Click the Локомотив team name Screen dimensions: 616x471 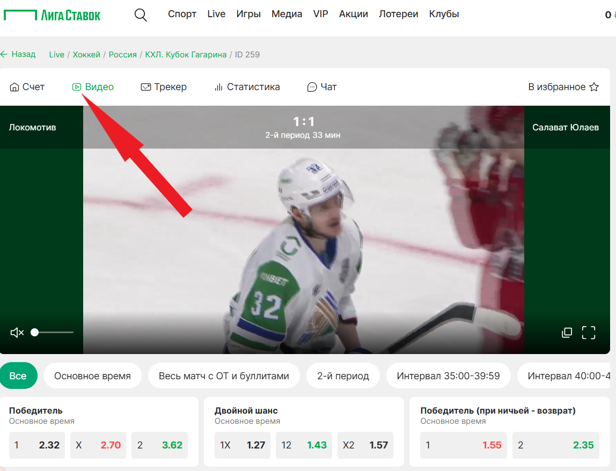[x=33, y=127]
